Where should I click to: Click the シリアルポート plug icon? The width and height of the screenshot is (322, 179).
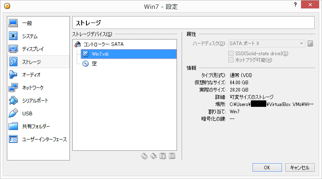(13, 100)
